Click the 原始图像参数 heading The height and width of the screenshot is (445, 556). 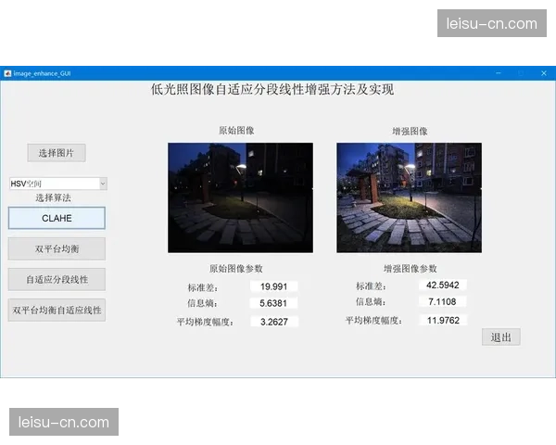236,269
